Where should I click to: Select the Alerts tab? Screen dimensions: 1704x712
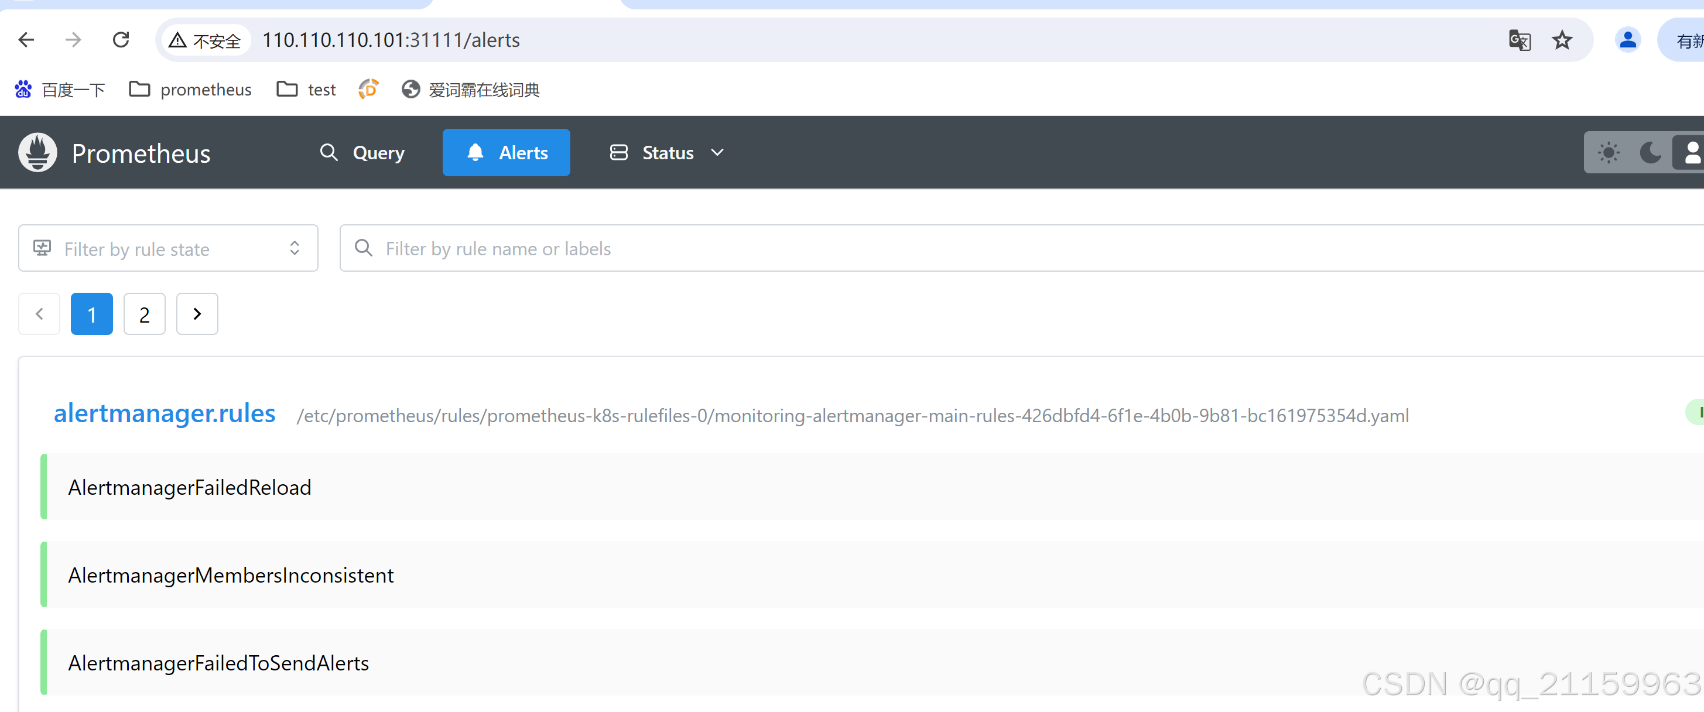pyautogui.click(x=506, y=153)
